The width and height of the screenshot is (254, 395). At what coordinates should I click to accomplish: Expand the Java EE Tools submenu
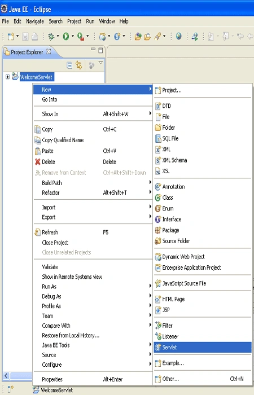point(93,345)
